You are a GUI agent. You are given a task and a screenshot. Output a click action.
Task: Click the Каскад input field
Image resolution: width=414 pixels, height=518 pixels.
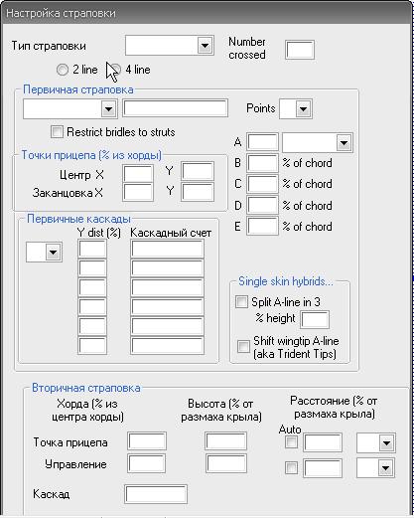point(156,494)
